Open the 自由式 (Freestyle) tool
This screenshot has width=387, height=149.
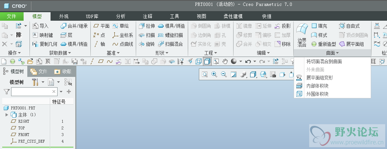(x=349, y=26)
